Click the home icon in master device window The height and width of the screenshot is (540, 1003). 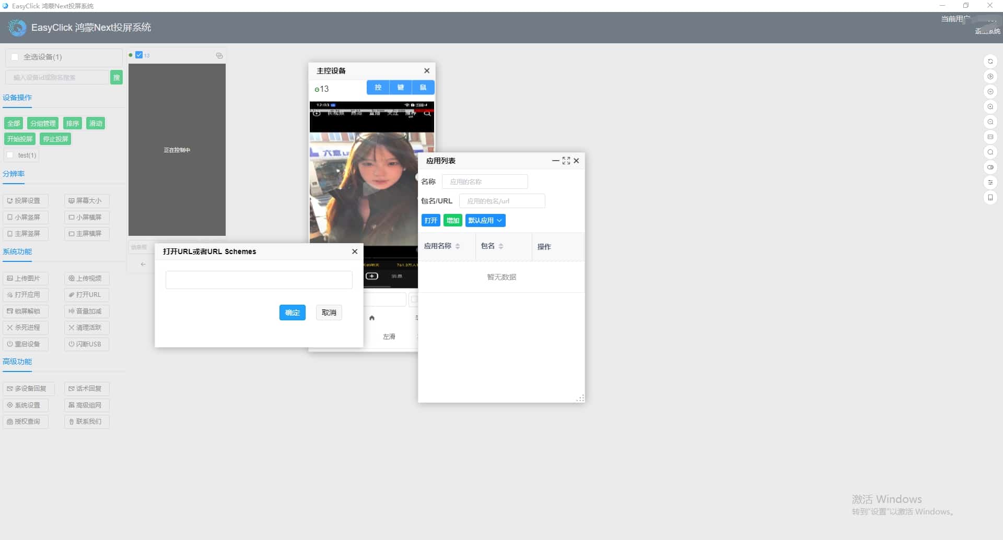(372, 318)
